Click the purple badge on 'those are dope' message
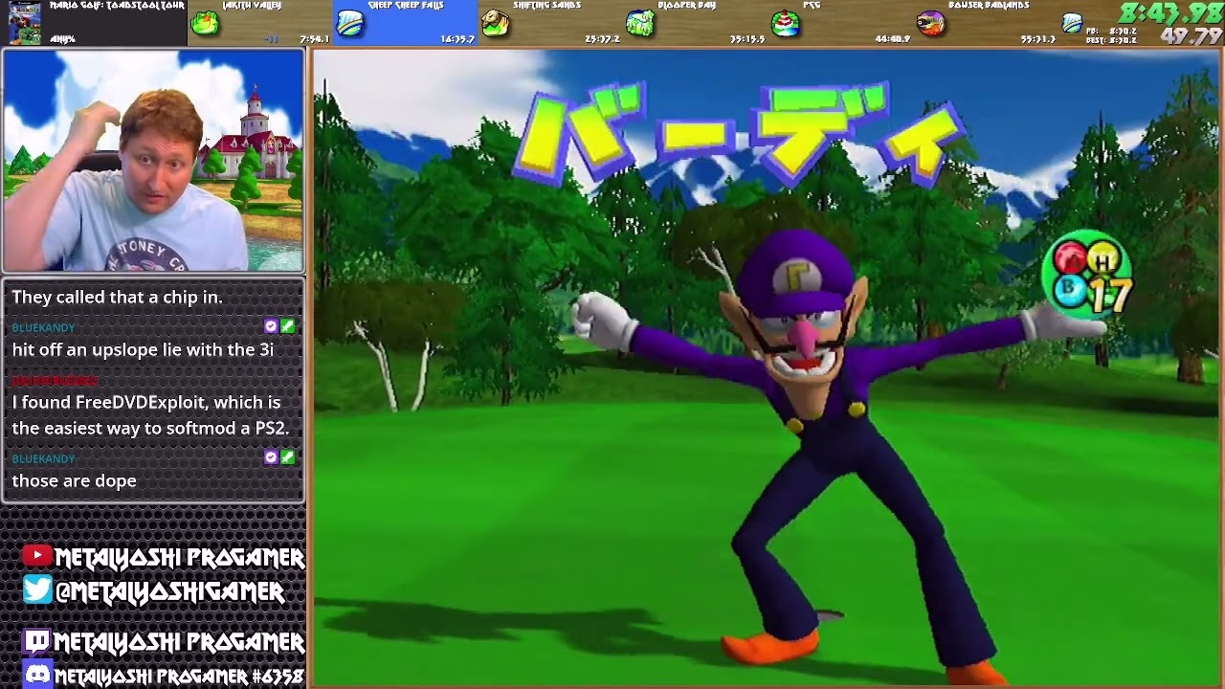Screen dimensions: 1225x689 click(271, 457)
